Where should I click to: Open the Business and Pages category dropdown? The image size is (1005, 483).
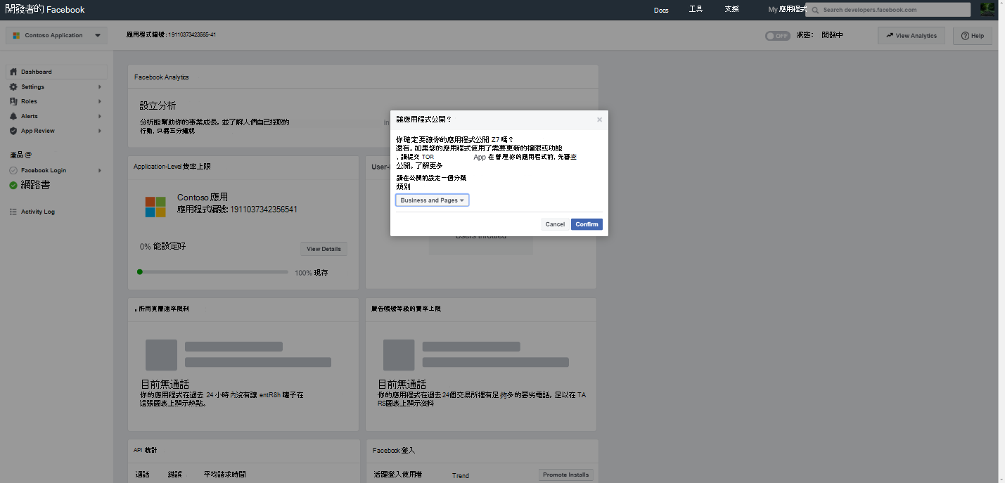tap(432, 200)
